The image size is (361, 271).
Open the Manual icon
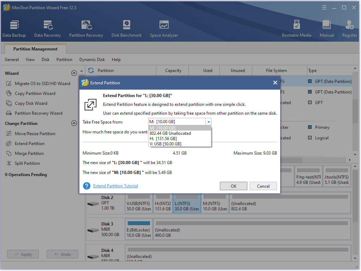[326, 28]
